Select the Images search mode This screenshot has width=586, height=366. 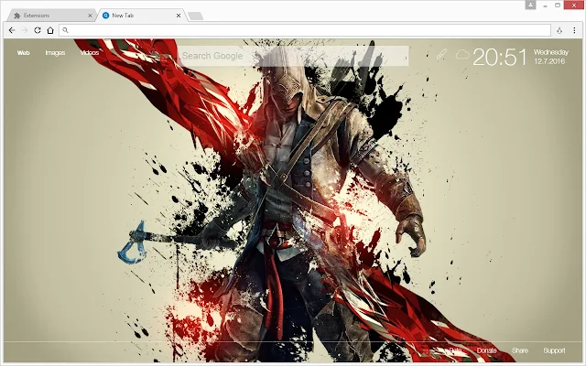point(55,53)
